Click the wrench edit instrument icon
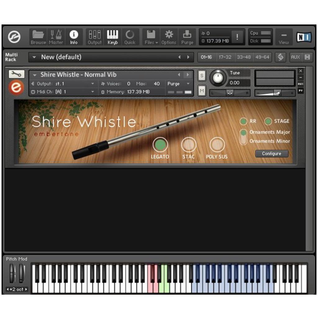 click(x=16, y=74)
